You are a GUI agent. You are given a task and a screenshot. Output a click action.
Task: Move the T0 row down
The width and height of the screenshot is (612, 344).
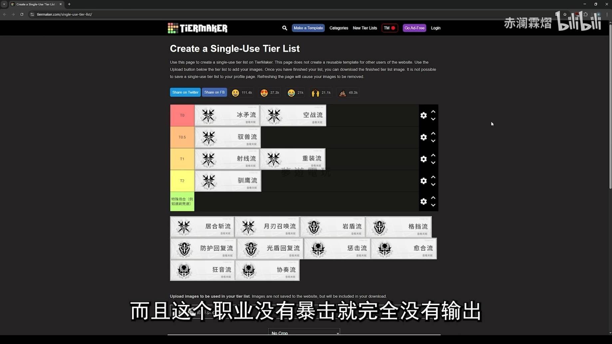click(433, 119)
